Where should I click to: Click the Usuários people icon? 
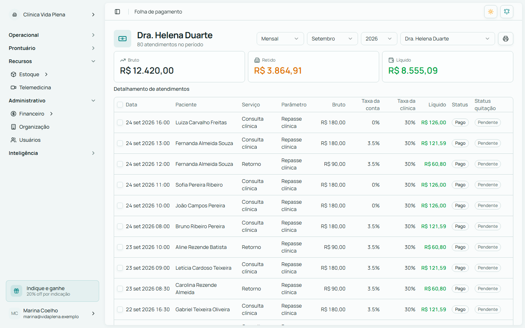pos(13,140)
